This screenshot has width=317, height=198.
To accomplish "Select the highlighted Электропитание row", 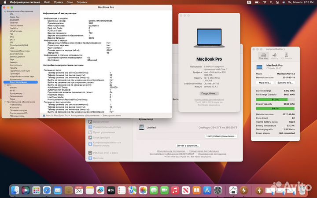I will pos(20,82).
